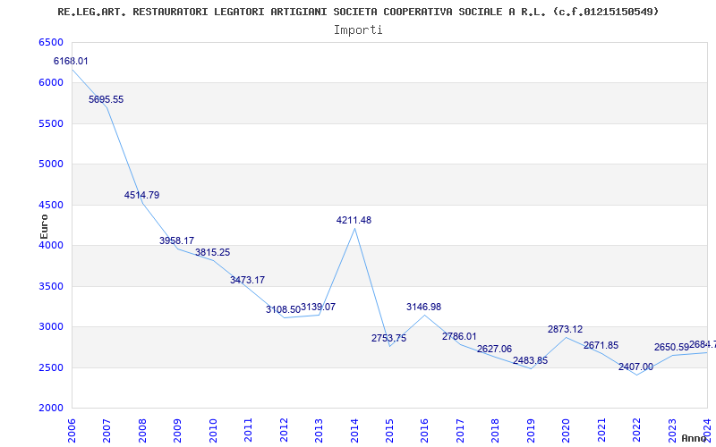Click the 2012 year label
Image resolution: width=716 pixels, height=447 pixels.
[284, 430]
